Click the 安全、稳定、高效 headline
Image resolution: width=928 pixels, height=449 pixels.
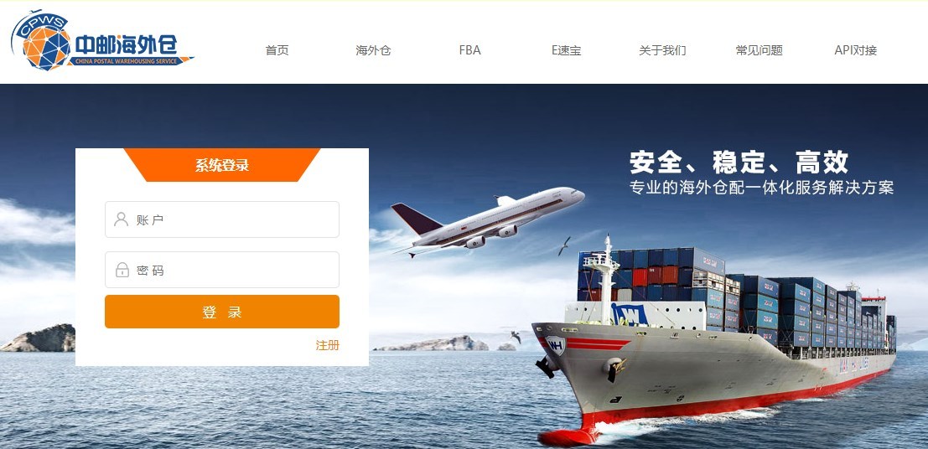click(739, 162)
